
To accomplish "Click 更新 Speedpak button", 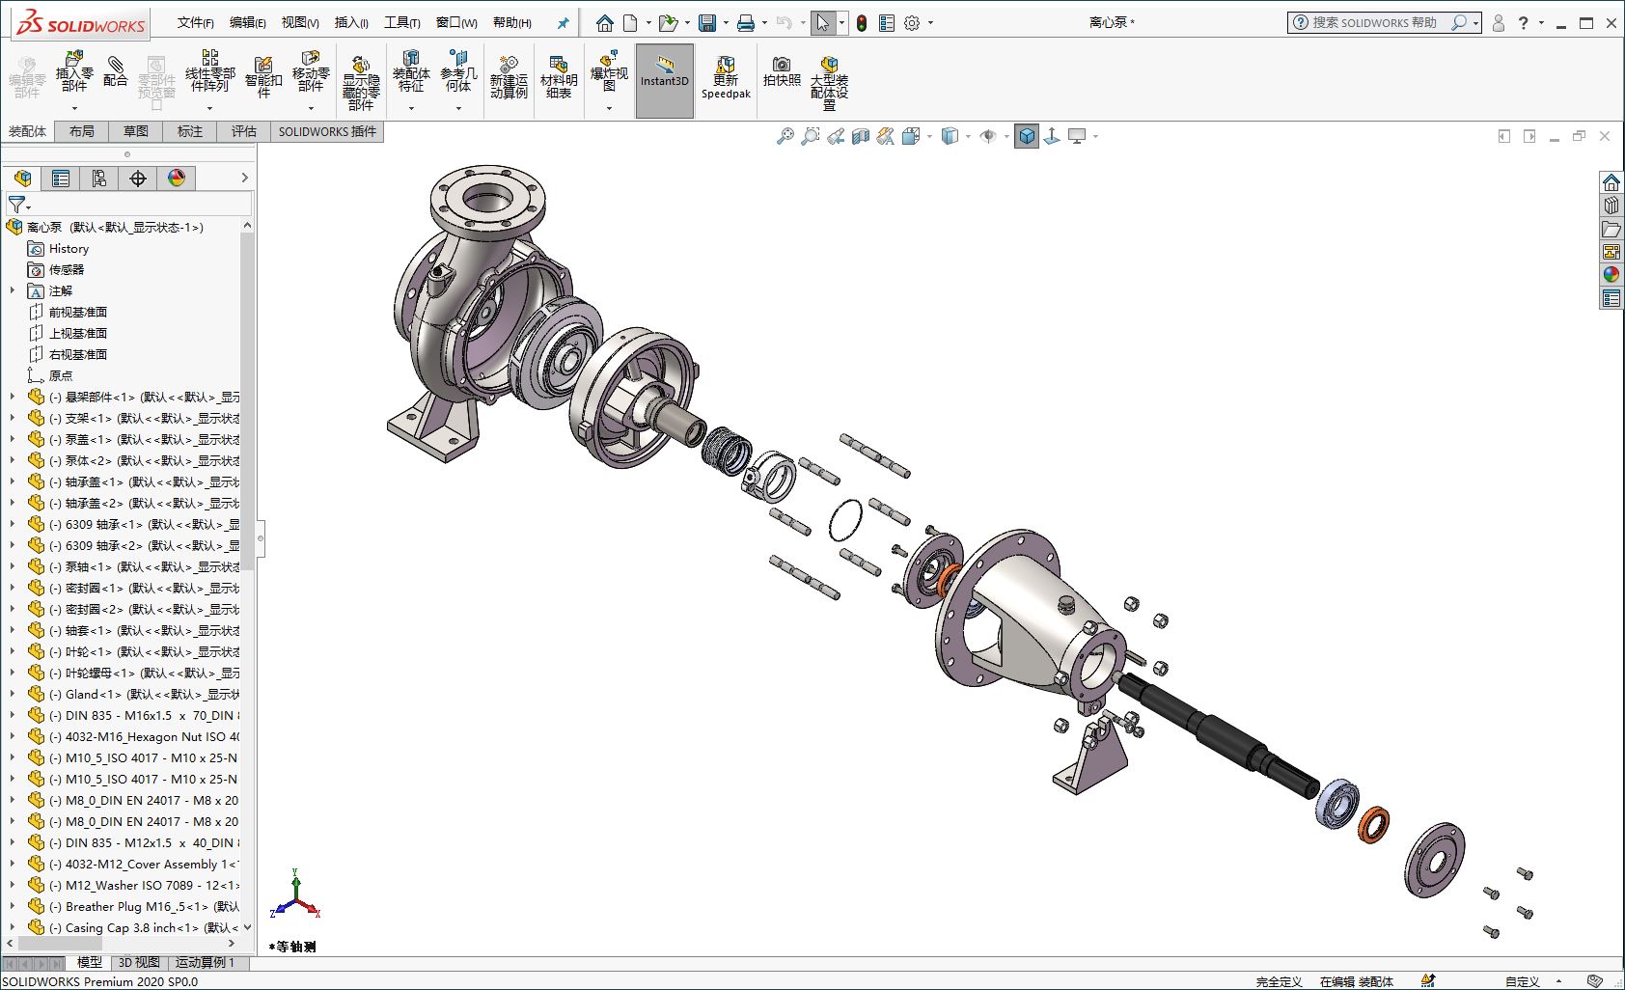I will point(726,77).
